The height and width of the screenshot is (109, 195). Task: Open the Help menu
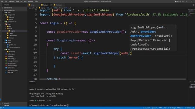point(36,2)
